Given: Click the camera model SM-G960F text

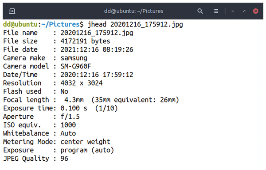Looking at the screenshot, I should [x=76, y=66].
